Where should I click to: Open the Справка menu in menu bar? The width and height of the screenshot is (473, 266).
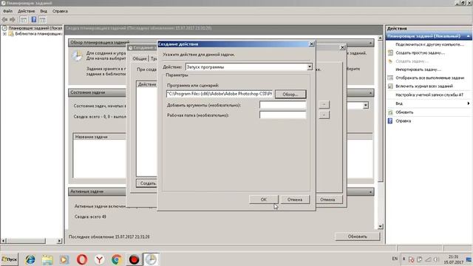click(60, 11)
